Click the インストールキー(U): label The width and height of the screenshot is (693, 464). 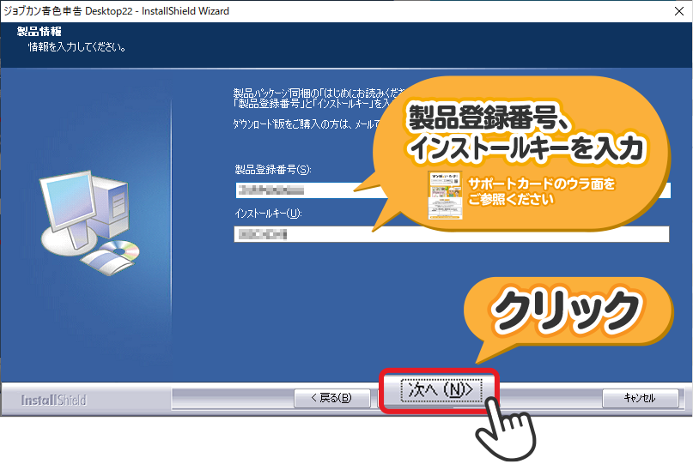click(x=268, y=214)
